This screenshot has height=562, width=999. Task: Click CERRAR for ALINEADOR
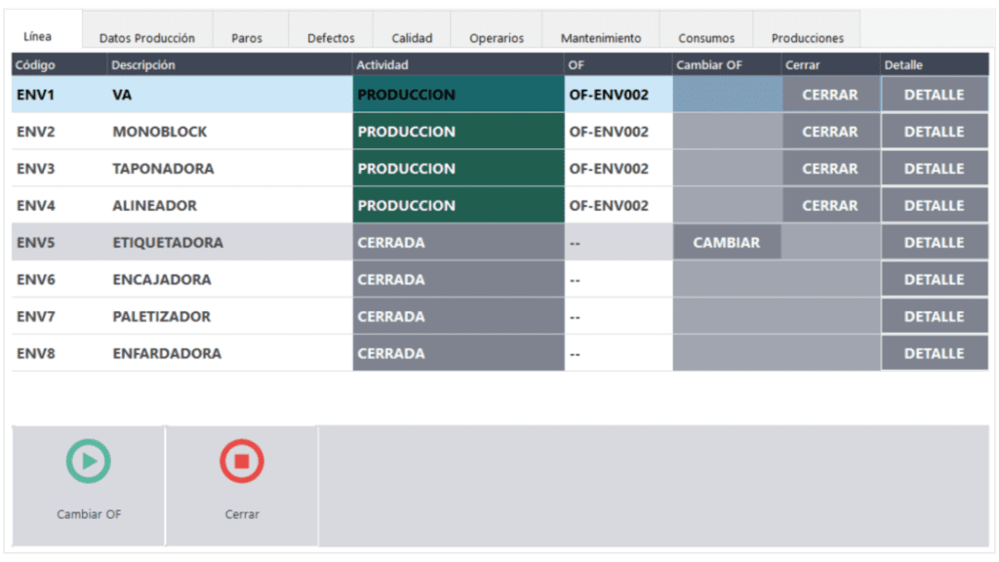[830, 205]
